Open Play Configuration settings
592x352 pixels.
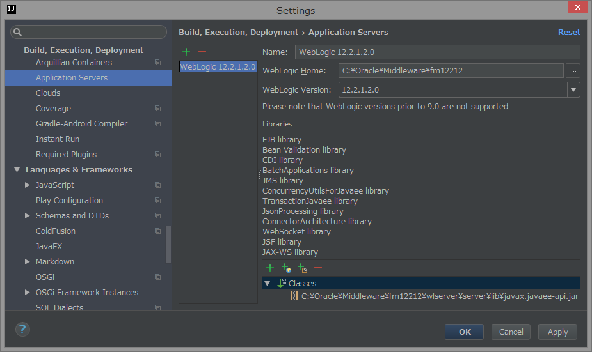coord(69,200)
